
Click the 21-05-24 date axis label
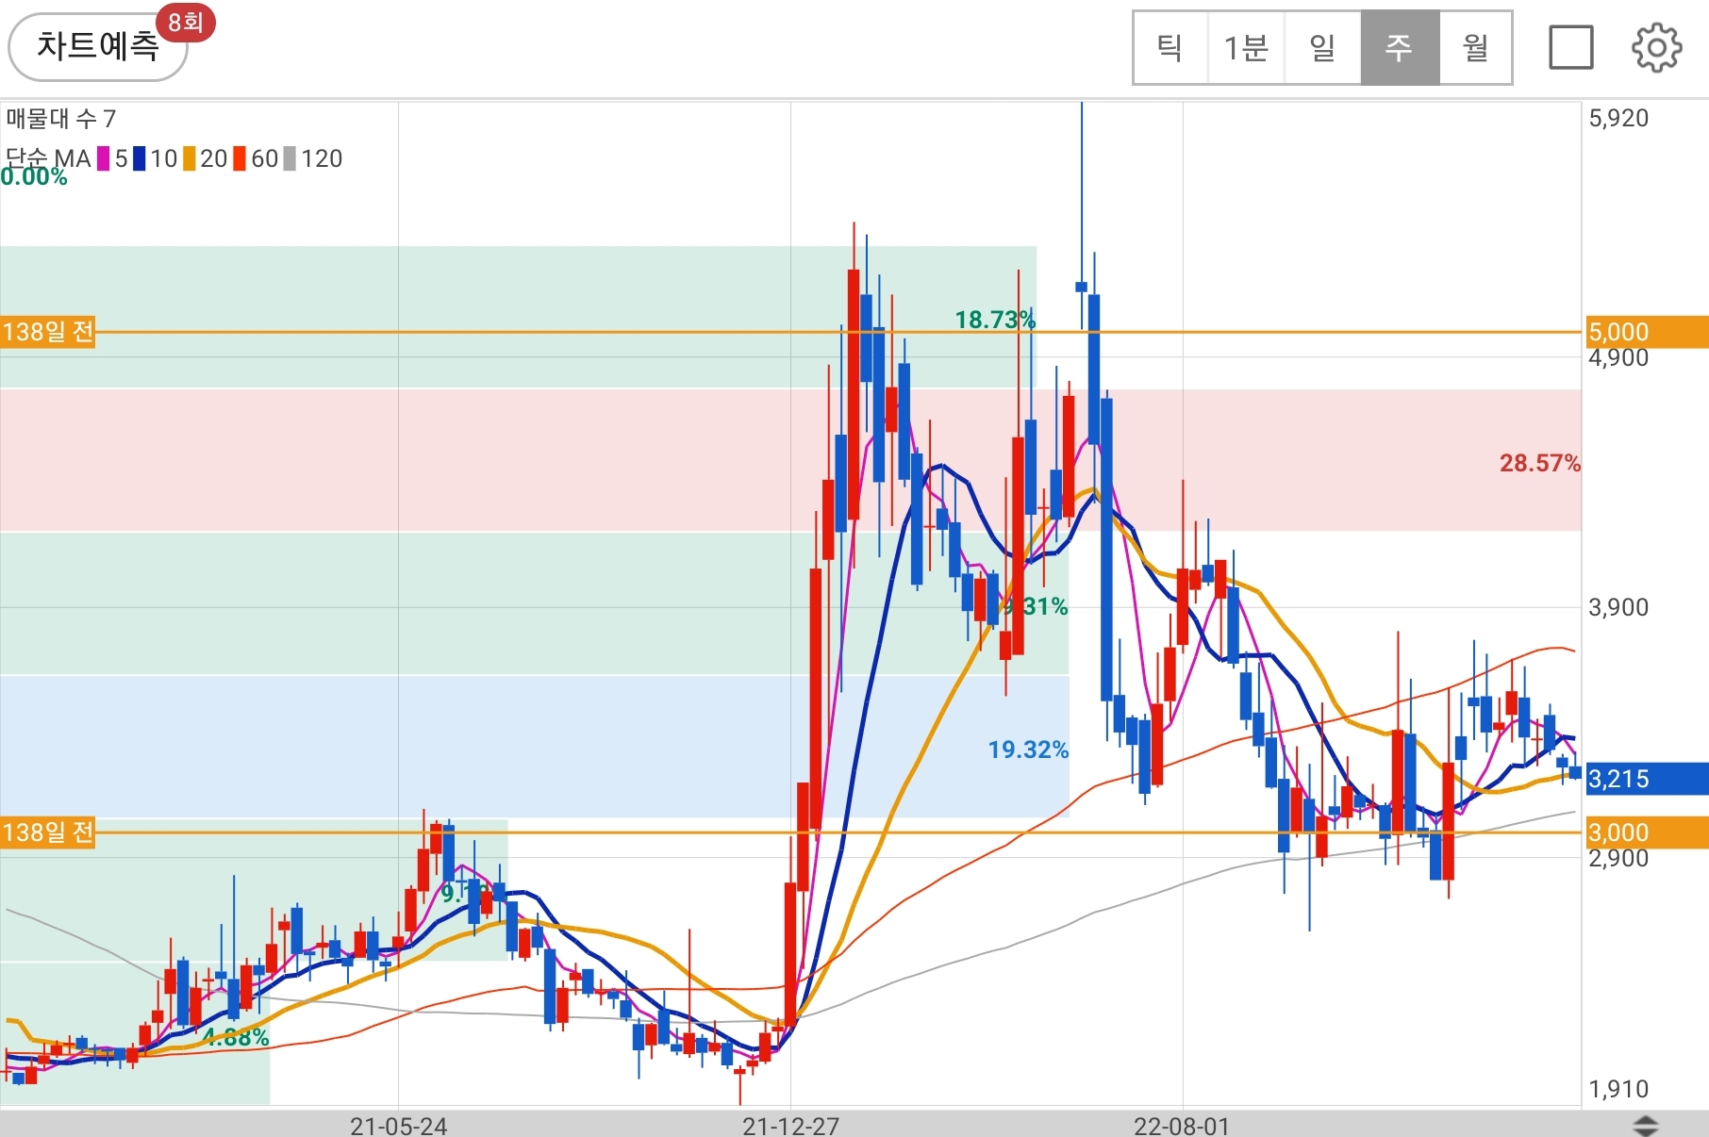pos(398,1126)
